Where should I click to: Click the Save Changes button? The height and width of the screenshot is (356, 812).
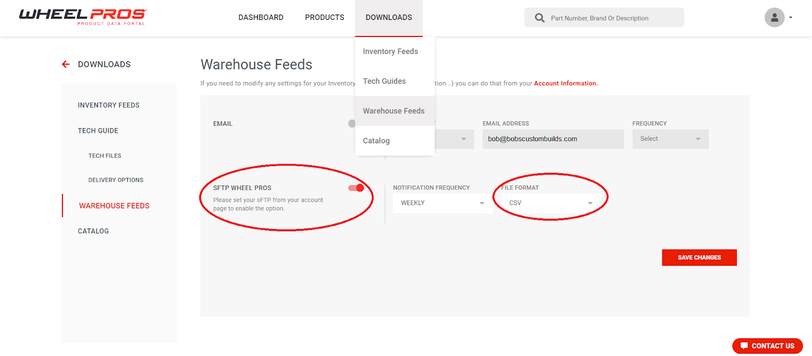[699, 257]
